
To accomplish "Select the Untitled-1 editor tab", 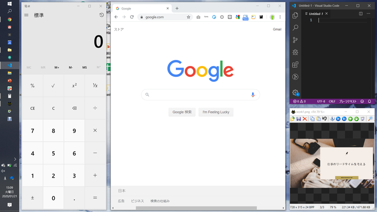I will click(x=316, y=14).
